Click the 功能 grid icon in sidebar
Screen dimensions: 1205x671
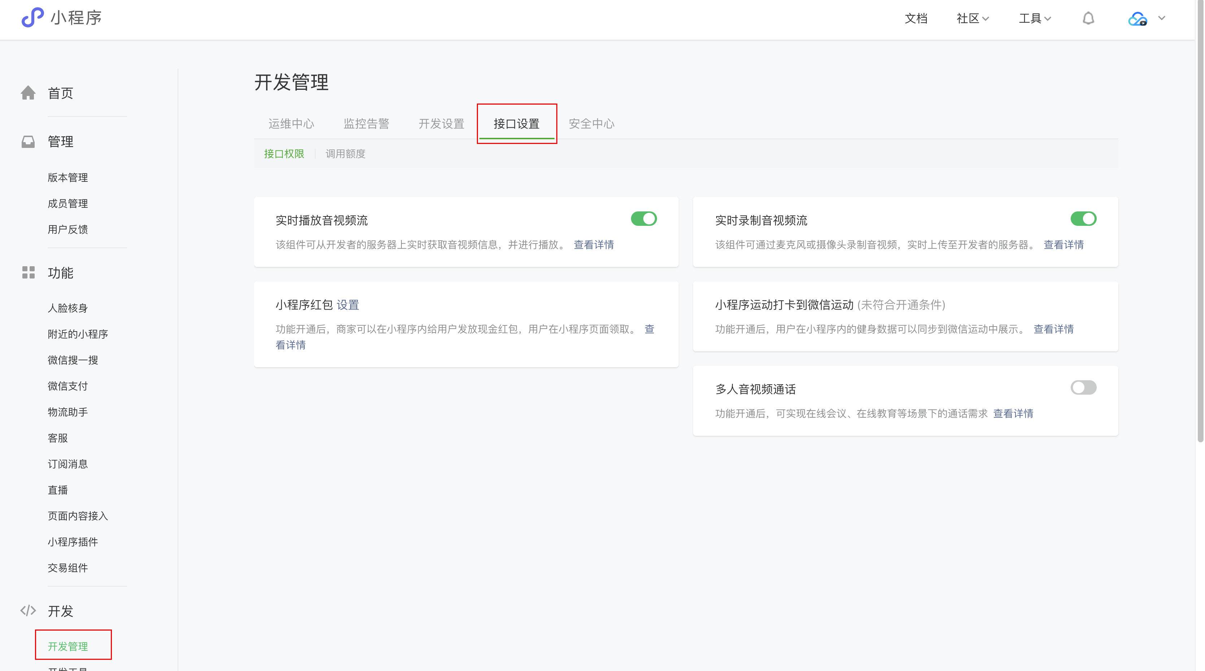[28, 273]
